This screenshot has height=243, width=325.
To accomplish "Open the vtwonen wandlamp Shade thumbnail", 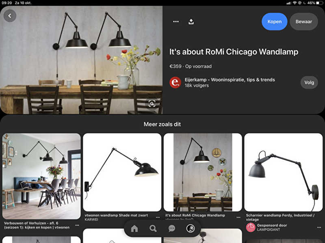I will coord(122,173).
